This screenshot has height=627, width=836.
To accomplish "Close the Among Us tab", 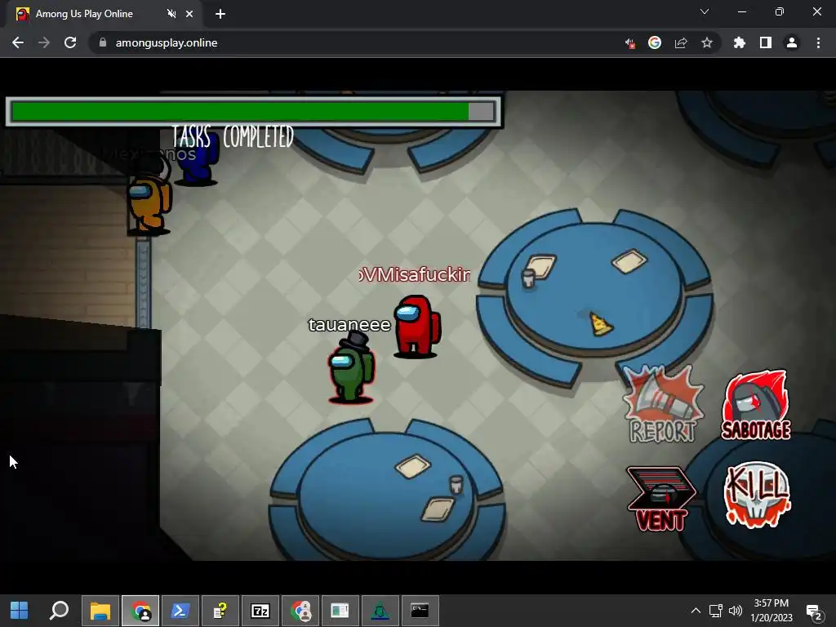I will tap(189, 14).
